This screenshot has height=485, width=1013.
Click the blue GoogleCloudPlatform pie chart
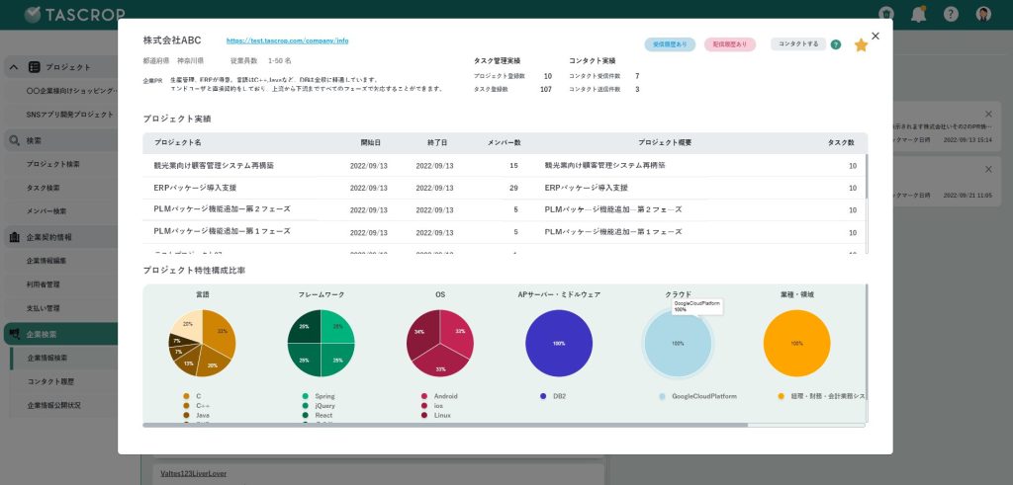coord(678,344)
